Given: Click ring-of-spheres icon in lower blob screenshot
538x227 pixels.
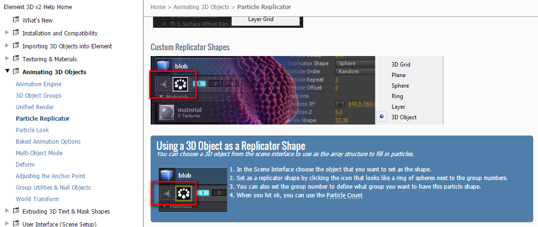Looking at the screenshot, I should tap(183, 193).
